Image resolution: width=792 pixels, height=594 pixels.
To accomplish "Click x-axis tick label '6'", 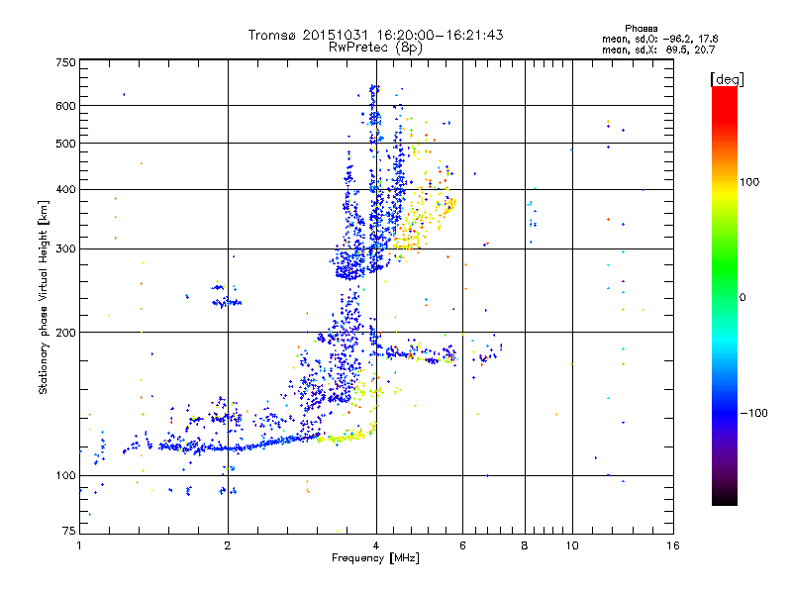I will coord(462,545).
